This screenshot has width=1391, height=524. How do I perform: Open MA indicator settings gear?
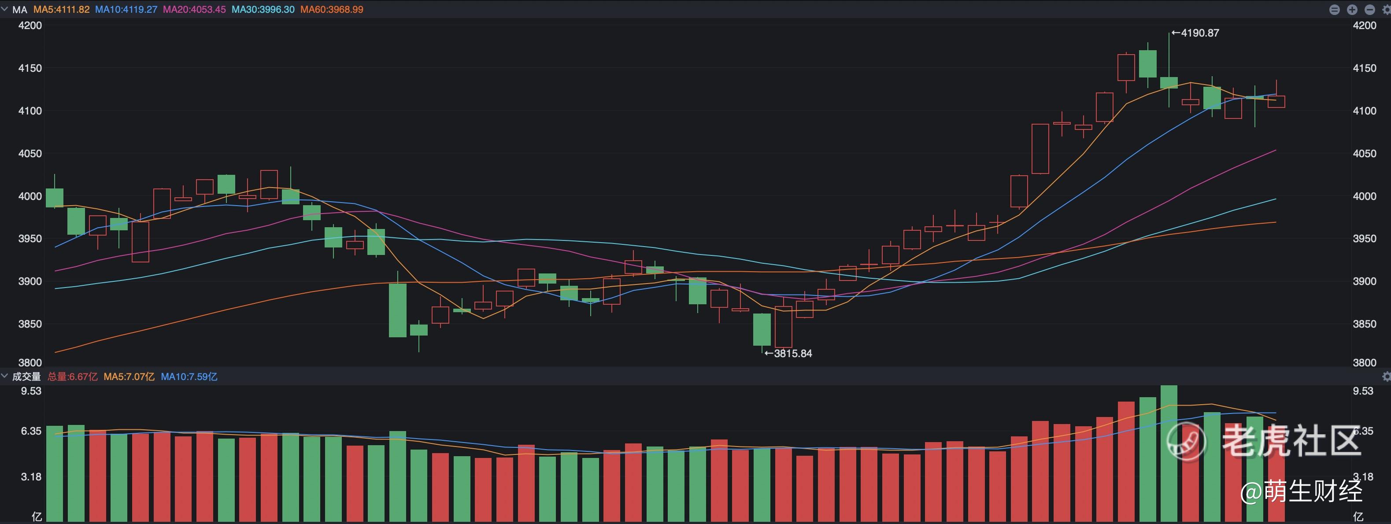coord(1386,10)
